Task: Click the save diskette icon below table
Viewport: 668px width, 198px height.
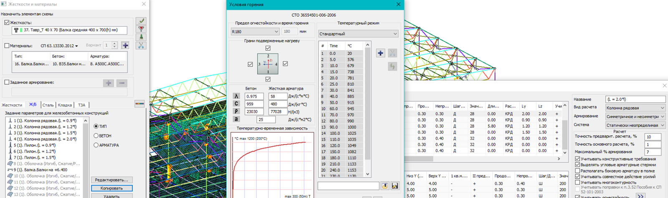Action: point(395,185)
